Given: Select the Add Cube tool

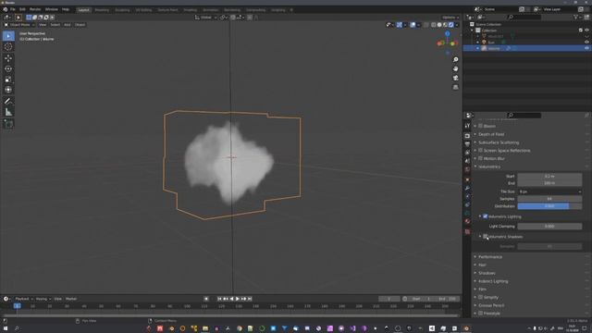Looking at the screenshot, I should [x=8, y=124].
